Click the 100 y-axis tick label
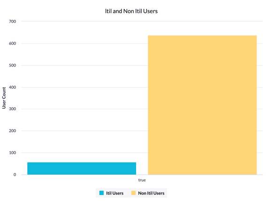This screenshot has width=274, height=201. coord(12,153)
